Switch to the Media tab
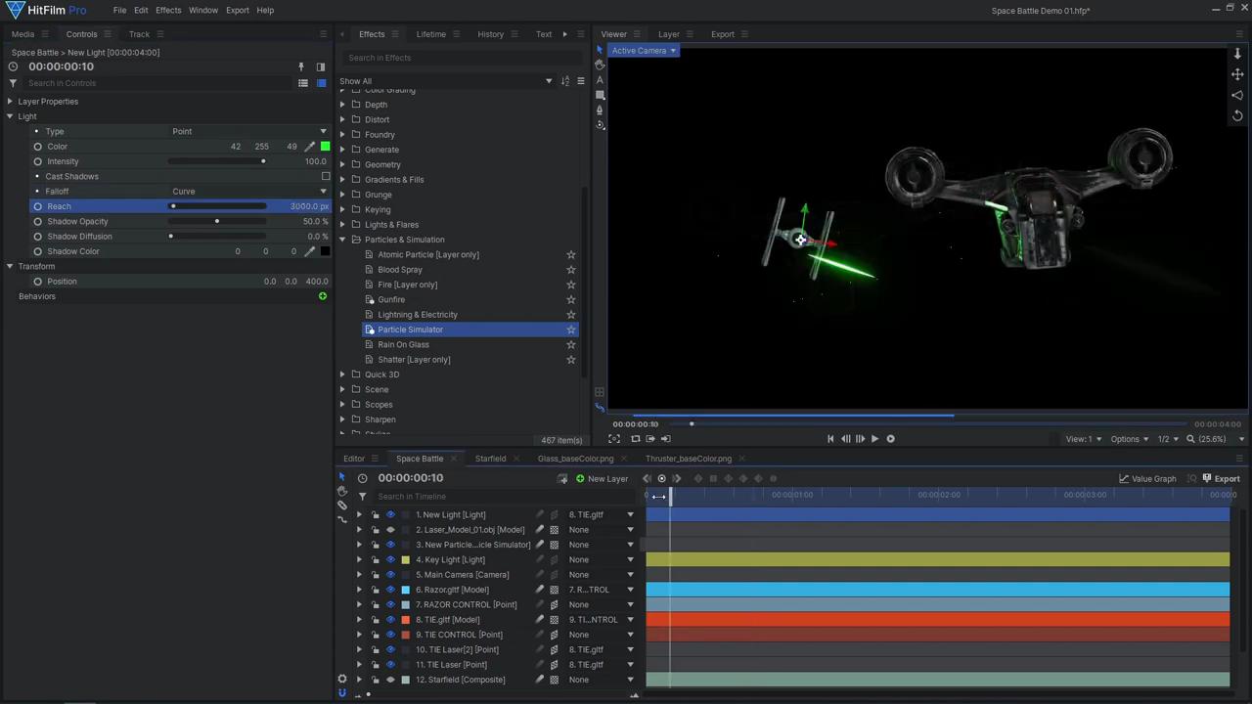Screen dimensions: 1252x704 click(22, 34)
